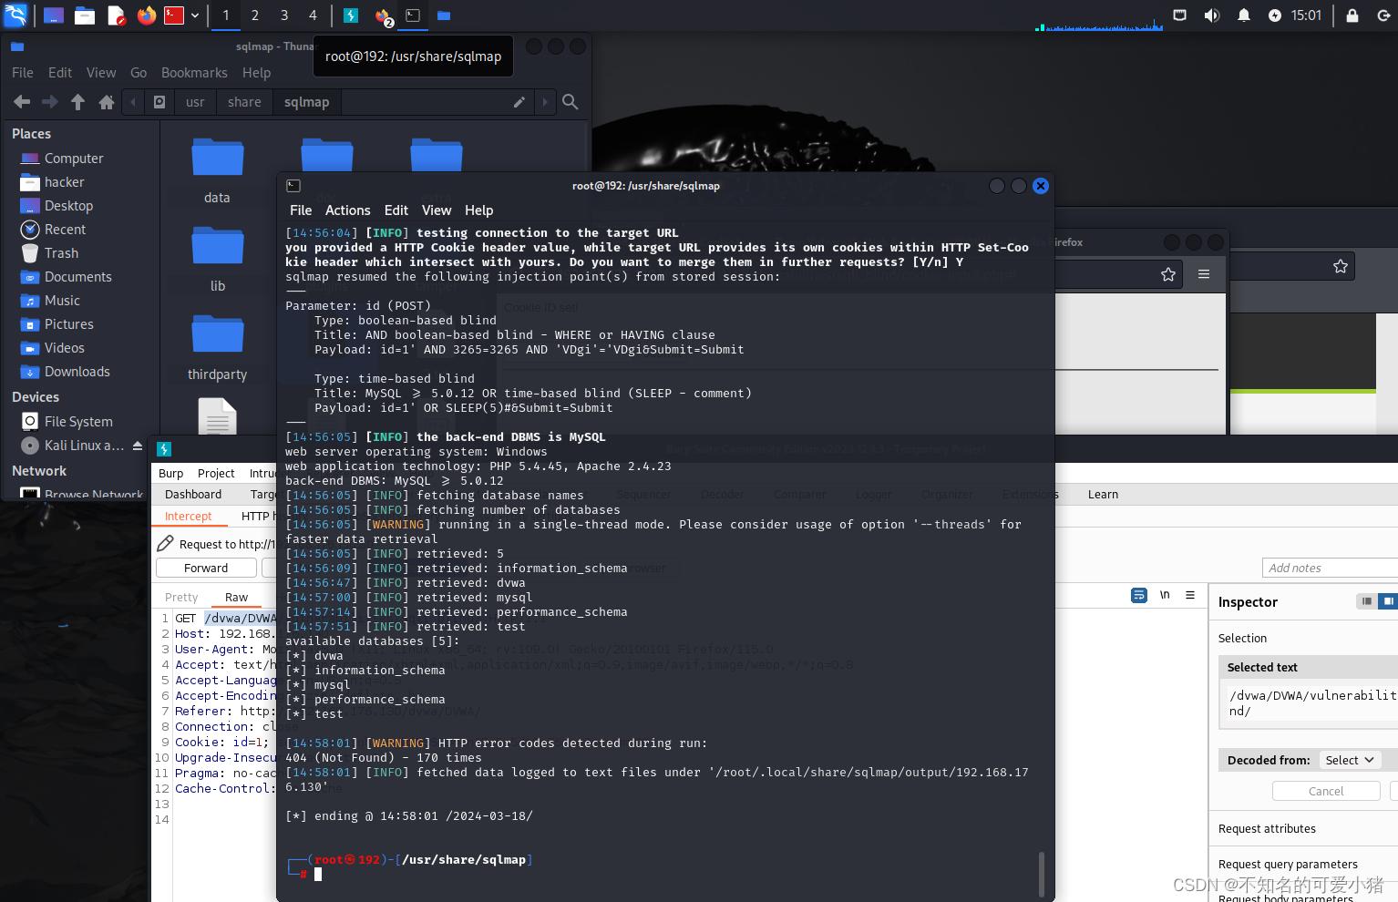Activate the Firefox taskbar window group

(x=383, y=15)
